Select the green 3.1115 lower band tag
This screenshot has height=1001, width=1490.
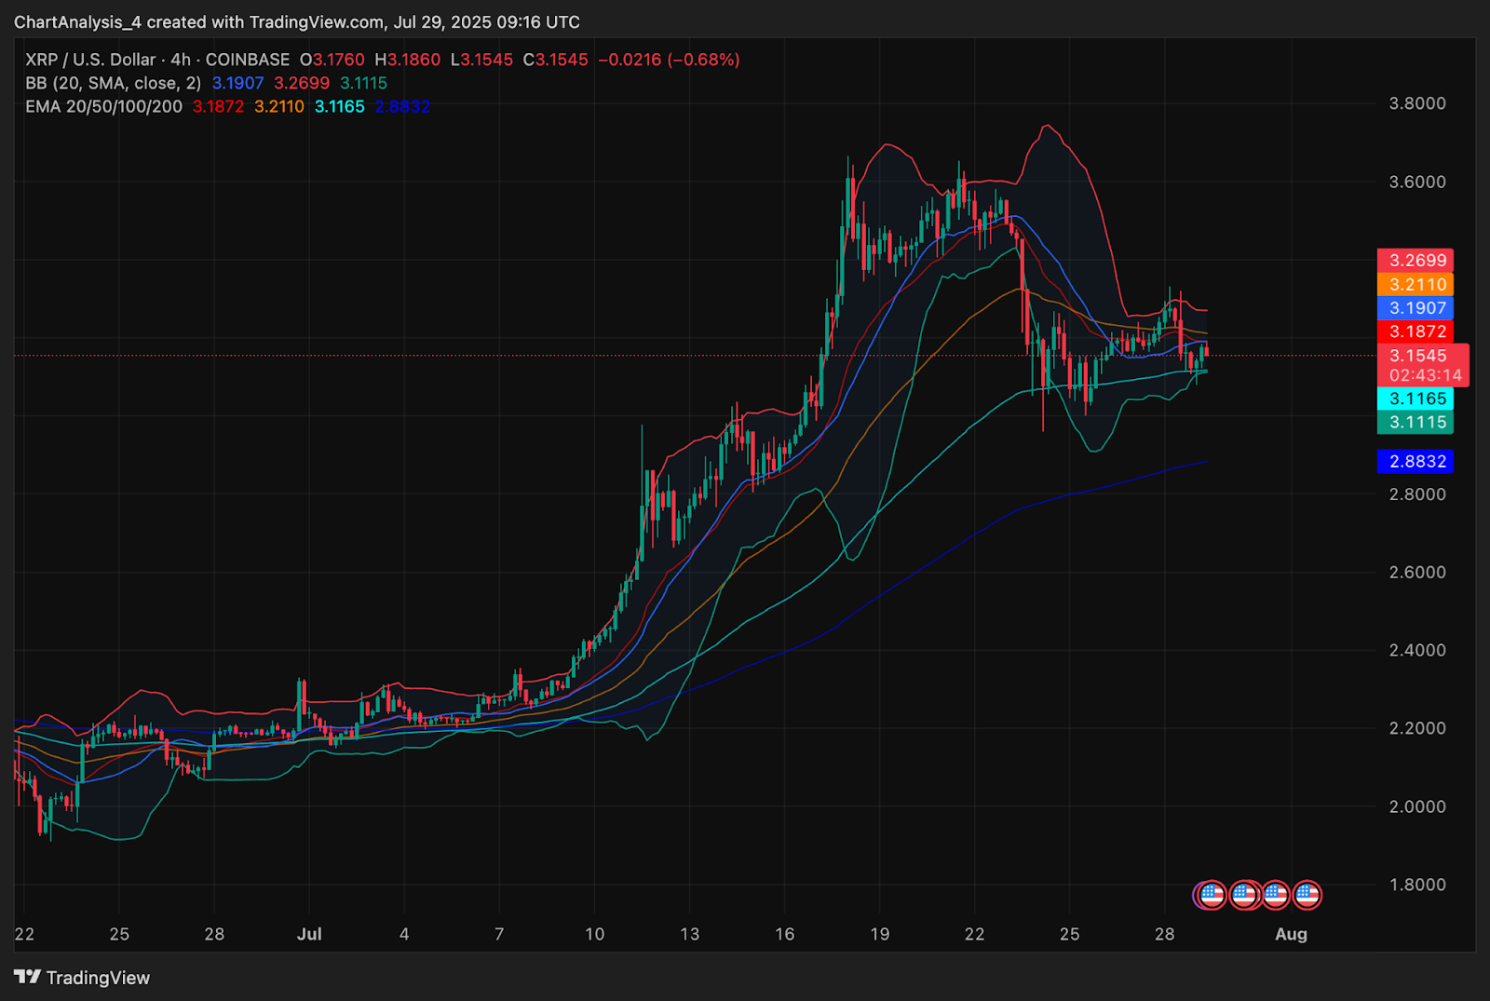[x=1416, y=423]
